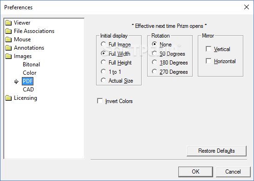Click the Restore Defaults button
Viewport: 254px width, 181px height.
click(x=216, y=151)
